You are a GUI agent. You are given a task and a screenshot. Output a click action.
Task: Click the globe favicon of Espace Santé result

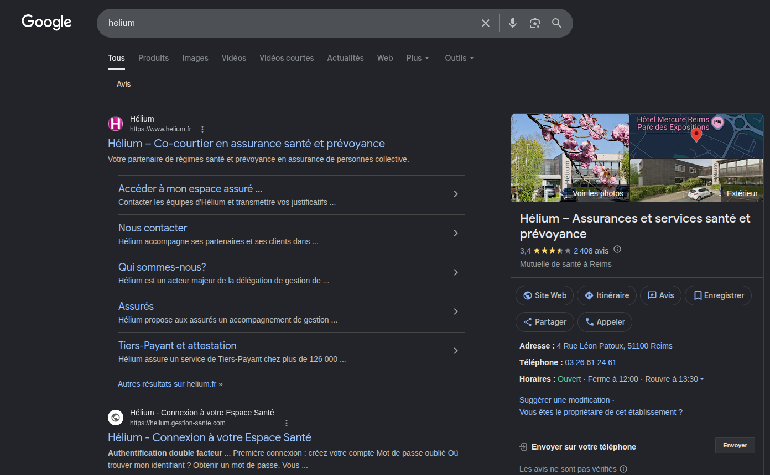tap(116, 418)
